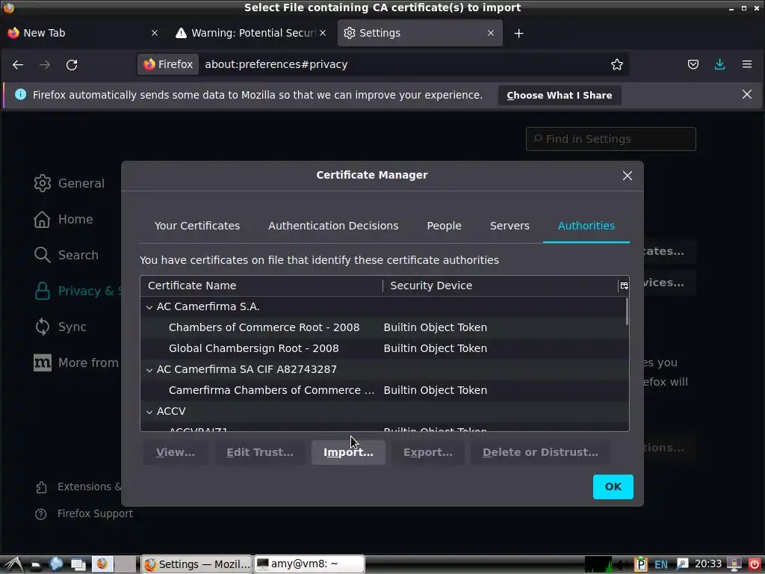Open the taskbar start menu icon

[x=13, y=565]
